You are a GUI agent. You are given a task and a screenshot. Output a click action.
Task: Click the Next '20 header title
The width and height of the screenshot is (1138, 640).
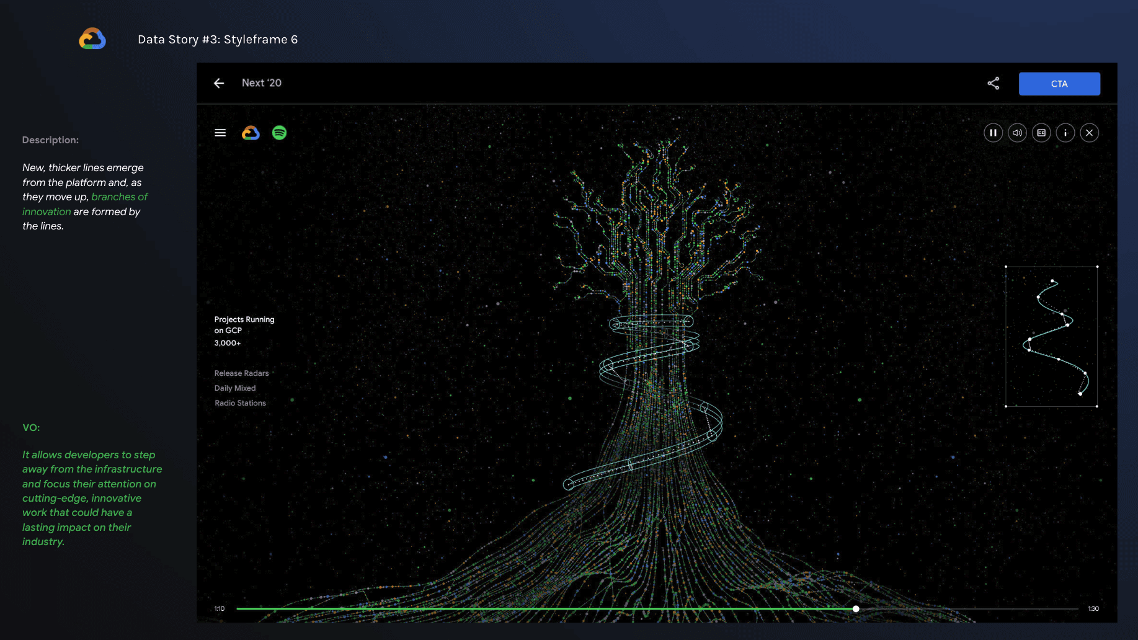261,83
